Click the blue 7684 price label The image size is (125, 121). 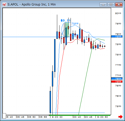tap(117, 79)
